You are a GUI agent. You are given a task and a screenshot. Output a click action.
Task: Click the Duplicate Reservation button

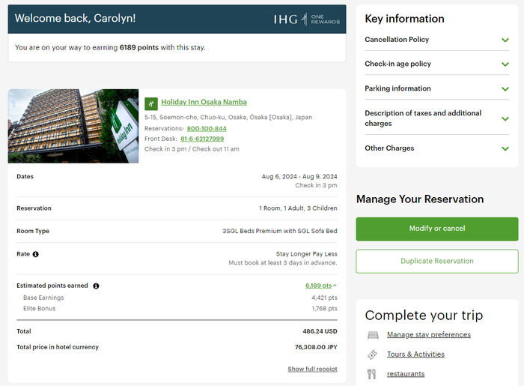tap(437, 262)
